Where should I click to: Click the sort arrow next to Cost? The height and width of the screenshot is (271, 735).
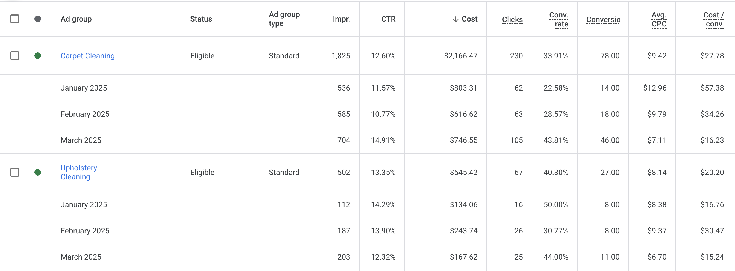point(456,19)
